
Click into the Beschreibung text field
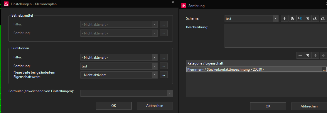point(276,36)
